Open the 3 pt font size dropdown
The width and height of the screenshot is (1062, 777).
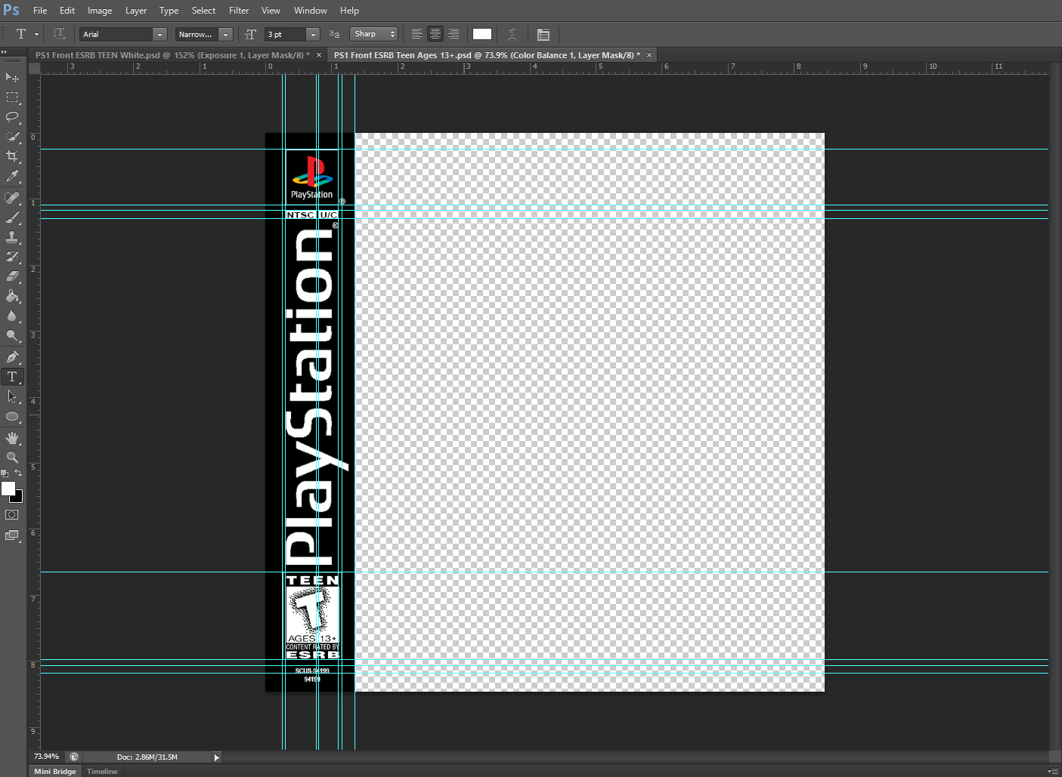[x=313, y=34]
